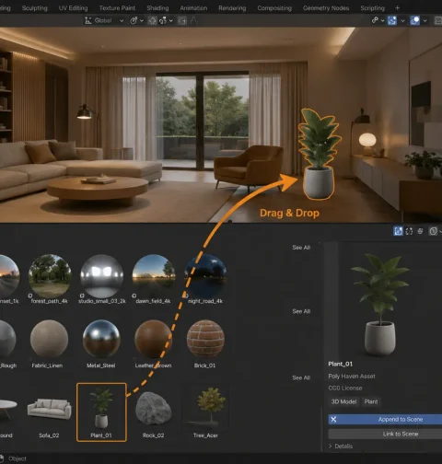Click the X icon on Append to Scene
This screenshot has width=442, height=464.
333,419
